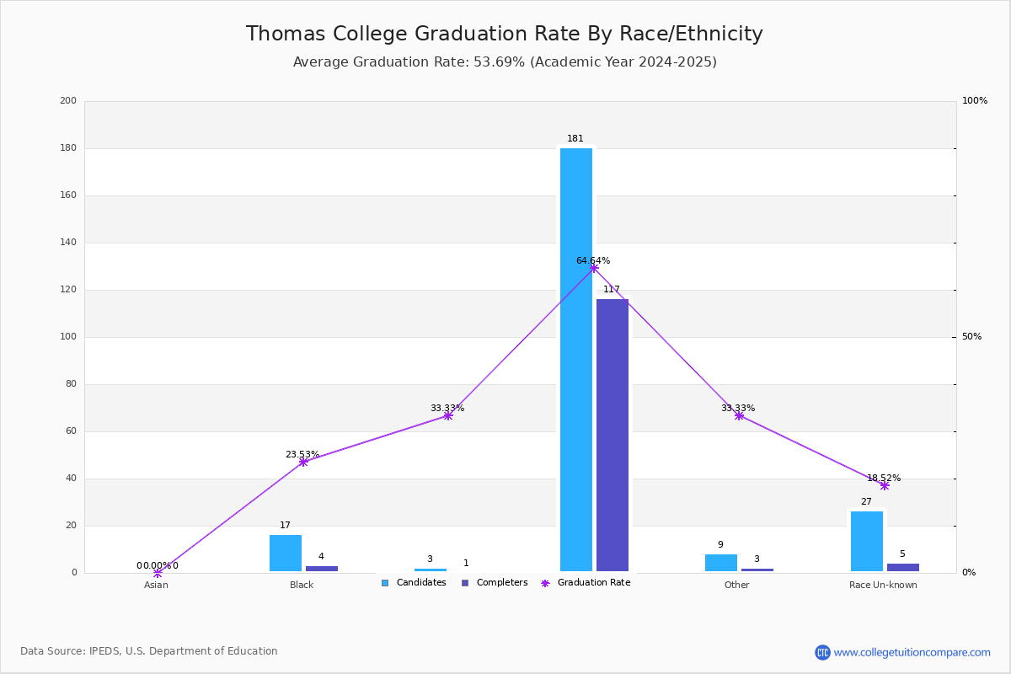Toggle the Completers series in the legend
This screenshot has height=674, width=1011.
(x=501, y=583)
